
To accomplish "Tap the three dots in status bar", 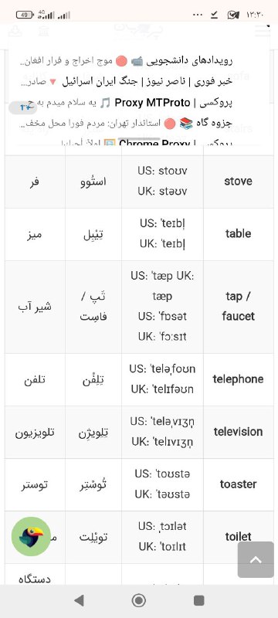I will 197,15.
